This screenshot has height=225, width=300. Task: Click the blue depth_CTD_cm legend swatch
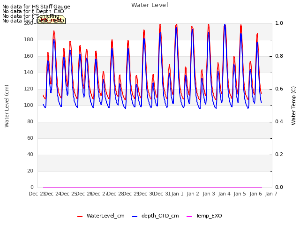135,217
